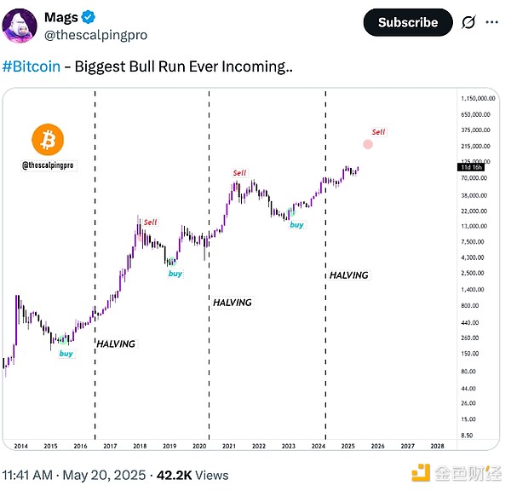The image size is (511, 491).
Task: Click the 11:41 AM May 20, 2025 timestamp
Action: point(72,473)
